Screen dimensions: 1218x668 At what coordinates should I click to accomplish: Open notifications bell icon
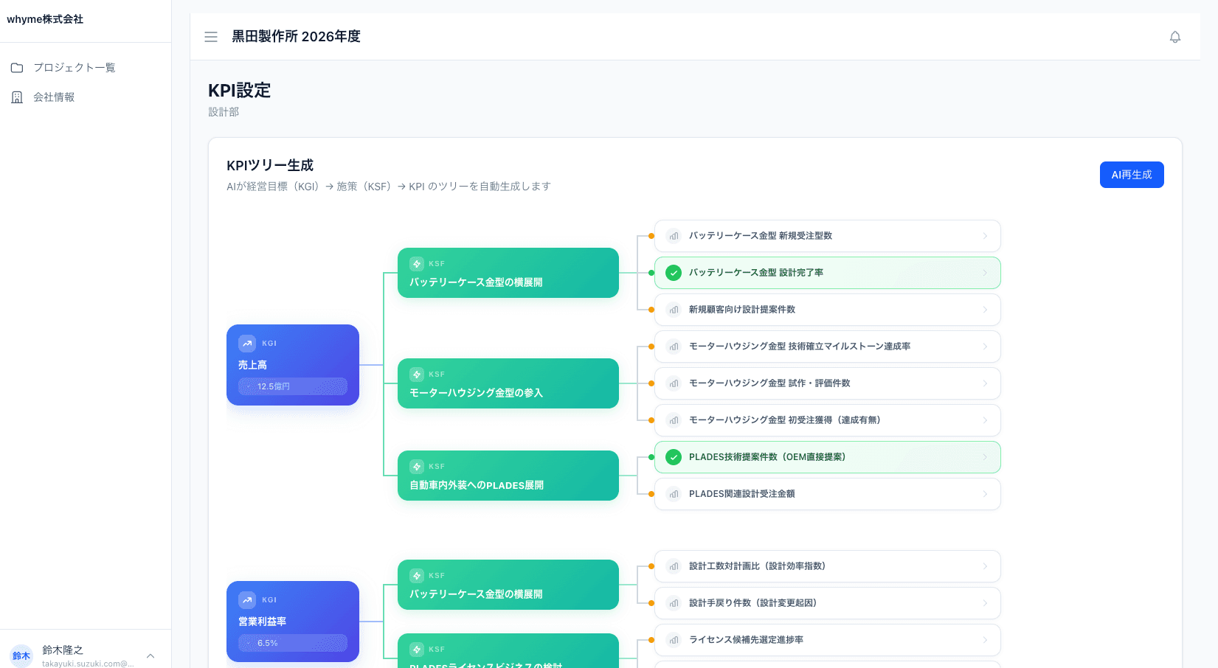(1174, 37)
